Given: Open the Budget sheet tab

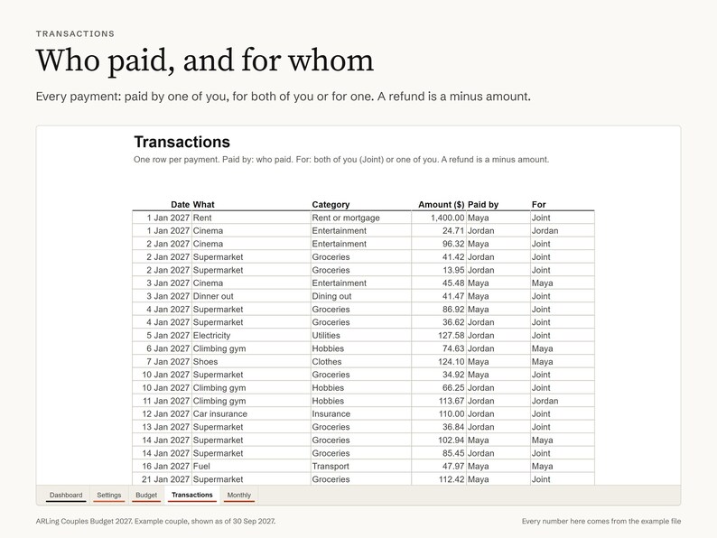Looking at the screenshot, I should tap(146, 495).
